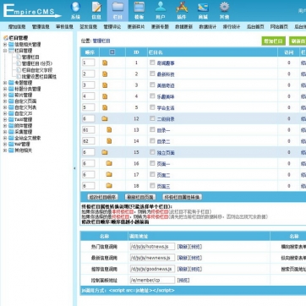Expand the 标题分类管理 tree node
The width and height of the screenshot is (306, 306).
pos(5,89)
